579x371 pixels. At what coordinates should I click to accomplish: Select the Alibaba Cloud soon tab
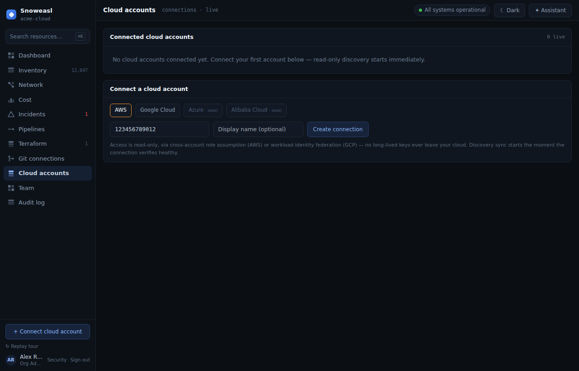[x=256, y=110]
